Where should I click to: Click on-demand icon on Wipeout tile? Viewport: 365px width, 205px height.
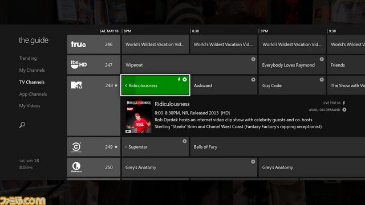(x=253, y=59)
